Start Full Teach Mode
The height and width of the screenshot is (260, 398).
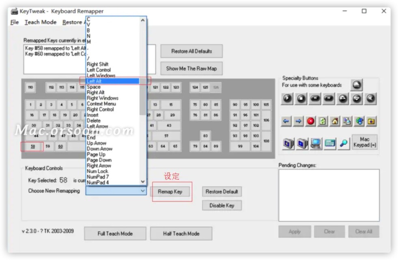[x=115, y=234]
